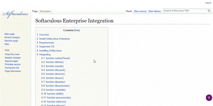The image size is (213, 106).
Task: Open Page information
Action: (13, 71)
